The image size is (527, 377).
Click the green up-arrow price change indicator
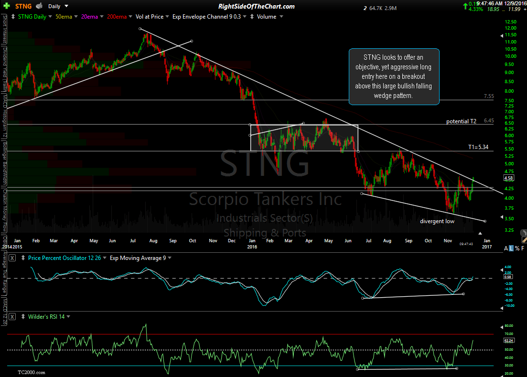click(465, 6)
